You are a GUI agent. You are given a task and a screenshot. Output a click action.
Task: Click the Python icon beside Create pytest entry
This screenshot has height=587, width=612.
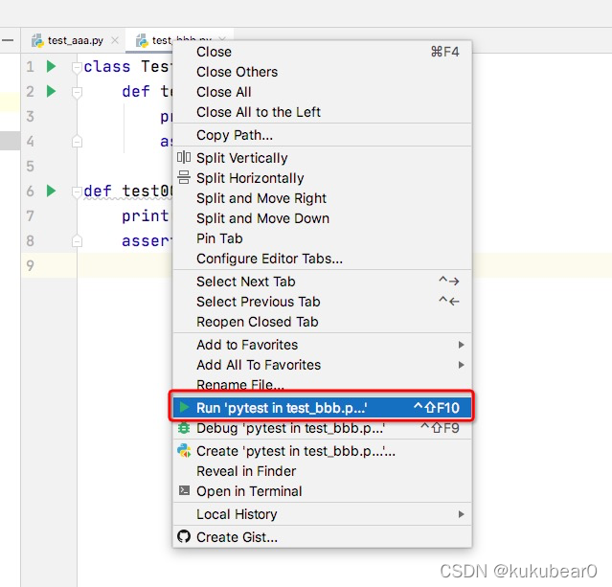coord(184,451)
